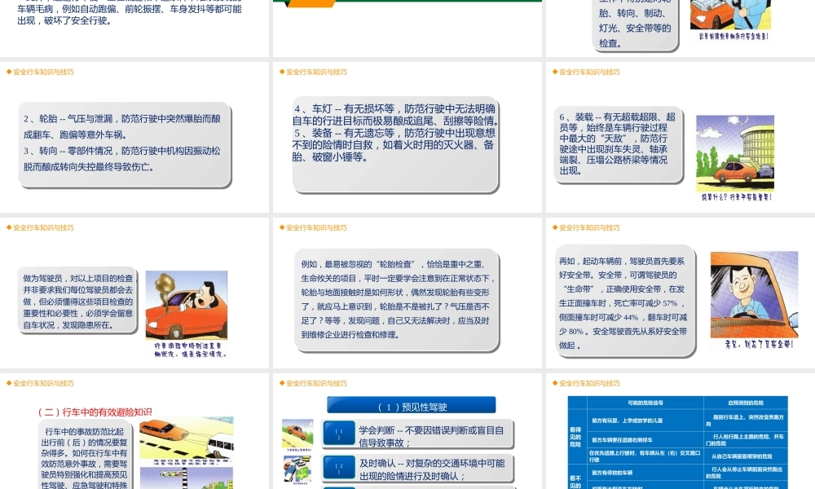815x489 pixels.
Task: Select the small car collision picture beside 及时确认
Action: point(297,469)
